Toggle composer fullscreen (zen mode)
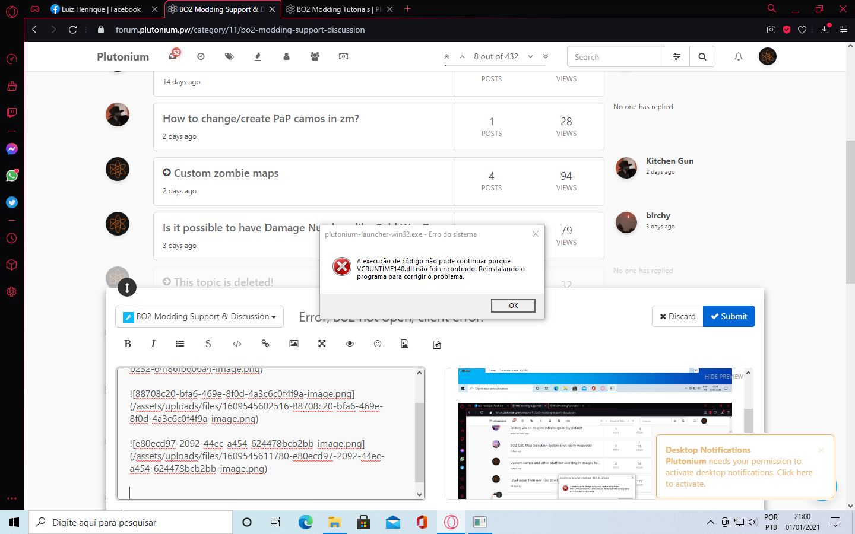Viewport: 855px width, 534px height. pos(322,344)
